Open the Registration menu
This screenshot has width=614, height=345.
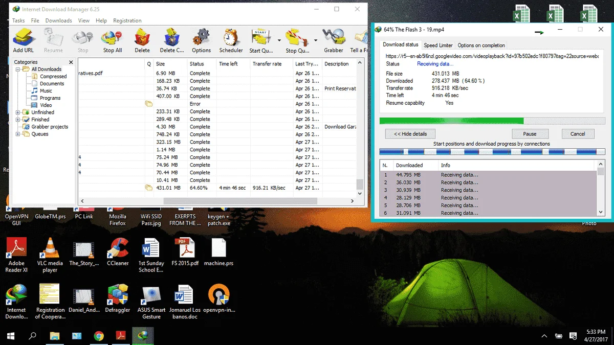127,21
